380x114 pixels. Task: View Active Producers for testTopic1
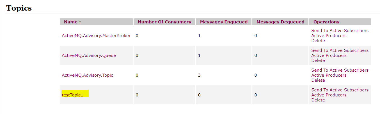coord(329,95)
